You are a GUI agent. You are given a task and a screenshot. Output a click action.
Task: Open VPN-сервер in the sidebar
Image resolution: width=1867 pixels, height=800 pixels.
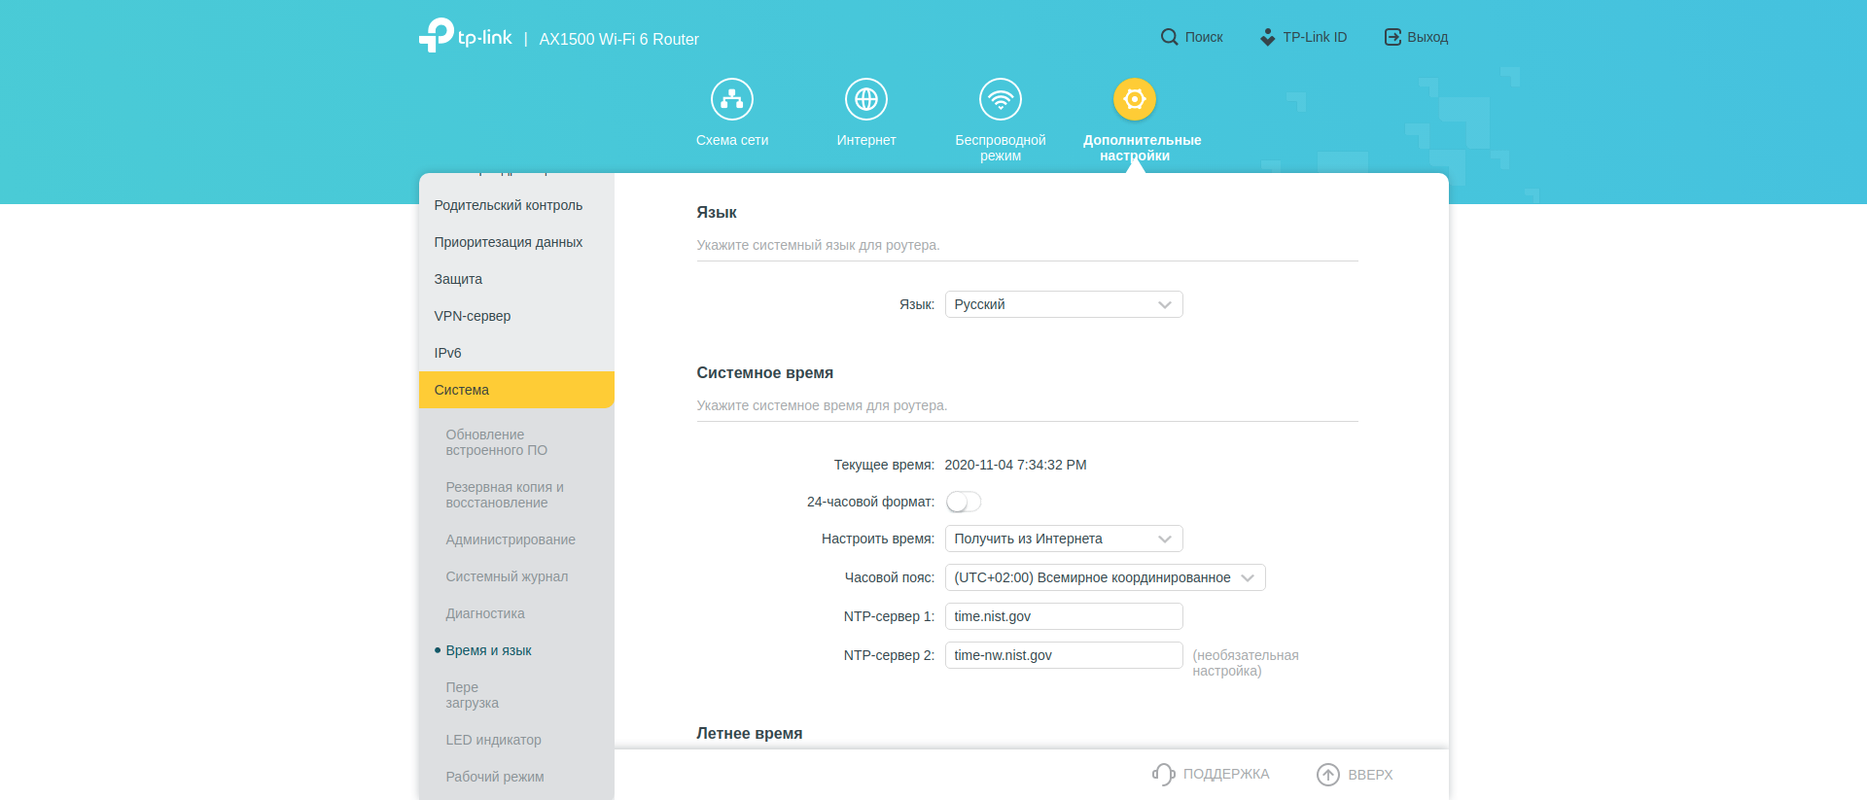(473, 316)
